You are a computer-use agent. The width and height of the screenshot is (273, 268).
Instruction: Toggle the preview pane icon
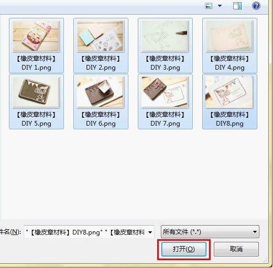pyautogui.click(x=237, y=6)
